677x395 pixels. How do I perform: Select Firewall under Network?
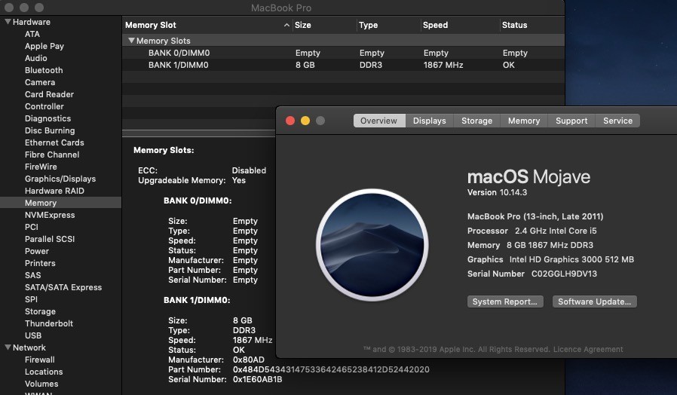point(40,360)
